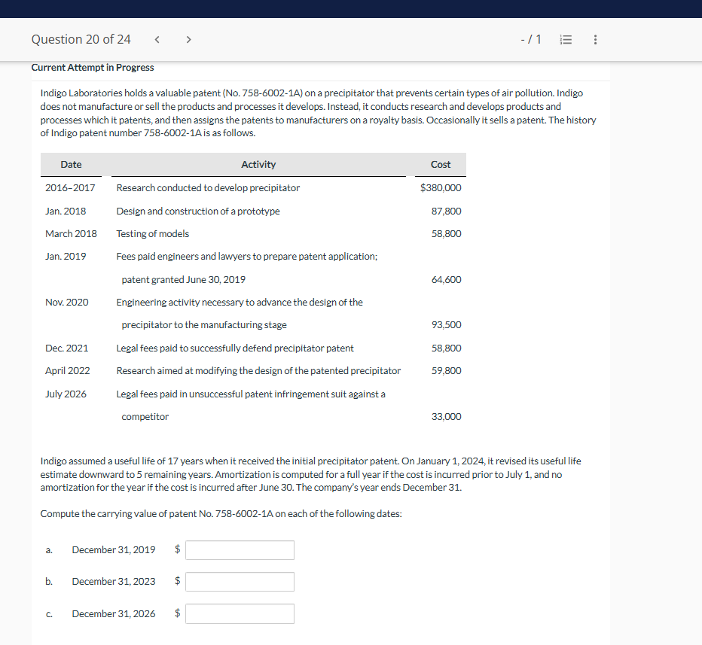Click the Activity column header
Viewport: 702px width, 645px height.
258,165
